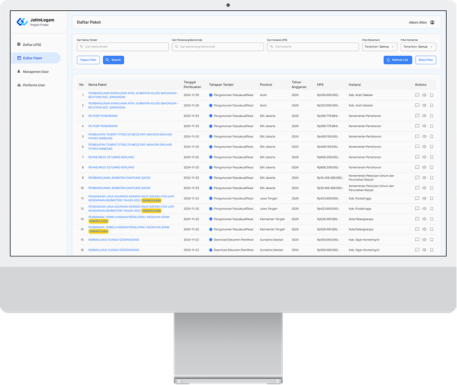Screen dimensions: 457x385
Task: Open Manajemen User sidebar item
Action: pyautogui.click(x=35, y=72)
